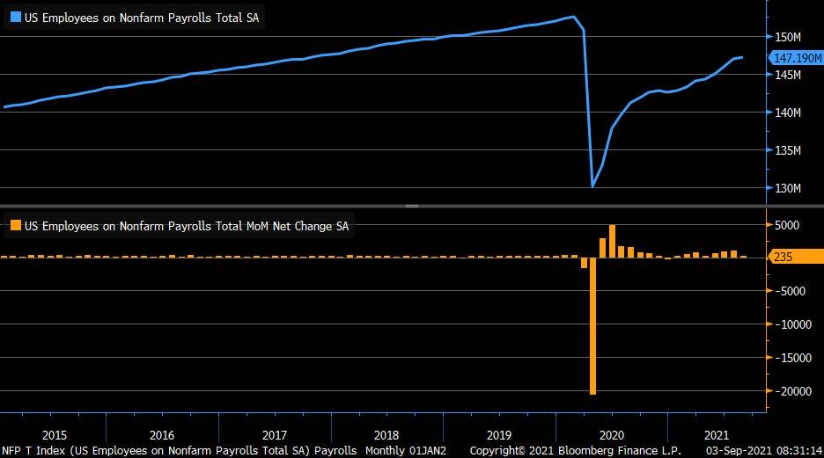Click the 5000 axis label in lower panel
Image resolution: width=824 pixels, height=458 pixels.
pyautogui.click(x=787, y=225)
